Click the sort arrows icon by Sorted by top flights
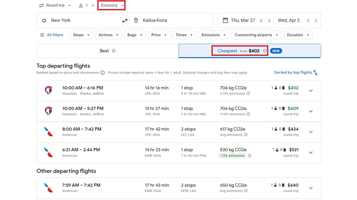This screenshot has width=357, height=200. pyautogui.click(x=315, y=72)
